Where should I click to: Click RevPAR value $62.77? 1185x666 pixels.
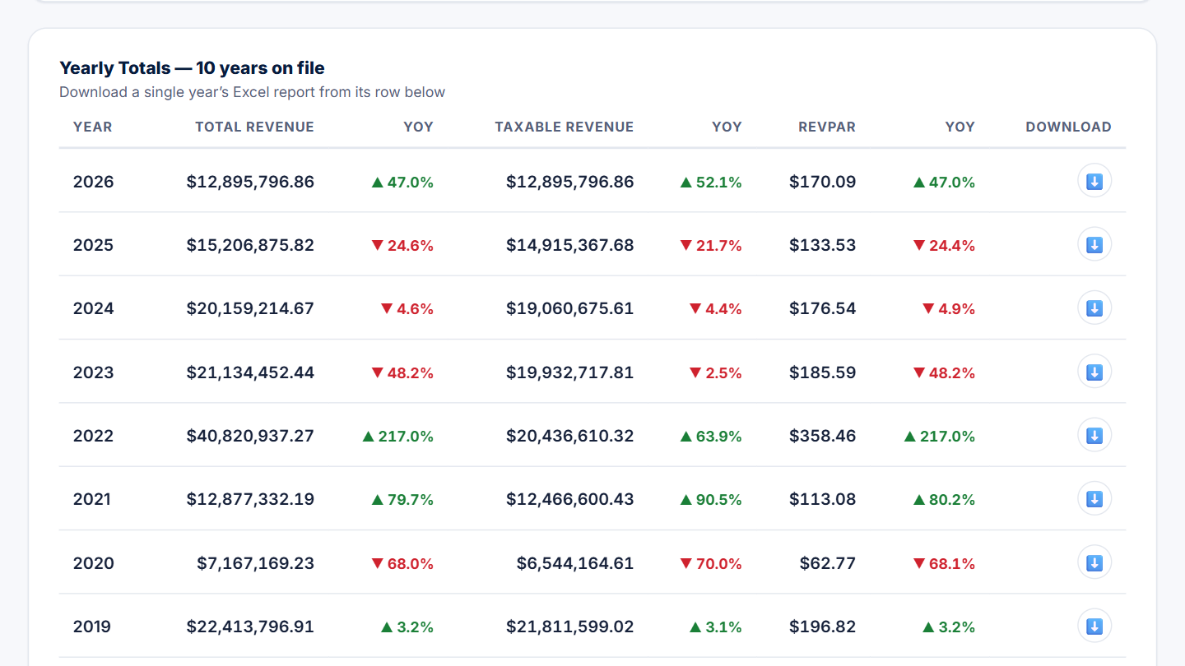pos(828,563)
